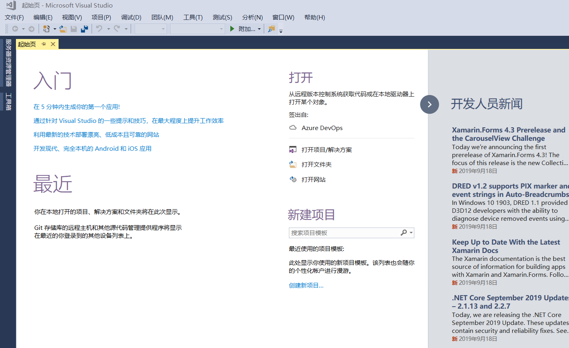Open the toolbar options overflow arrow
Image resolution: width=569 pixels, height=348 pixels.
point(281,31)
